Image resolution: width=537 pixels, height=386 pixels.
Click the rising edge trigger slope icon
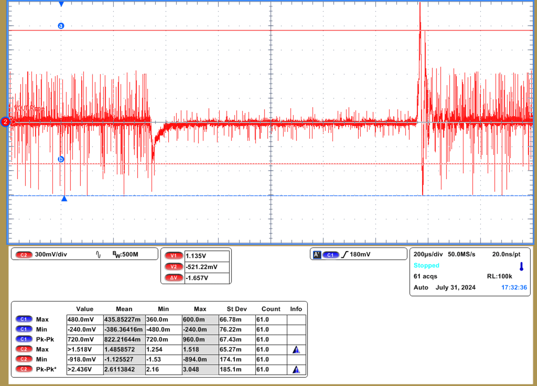point(344,254)
